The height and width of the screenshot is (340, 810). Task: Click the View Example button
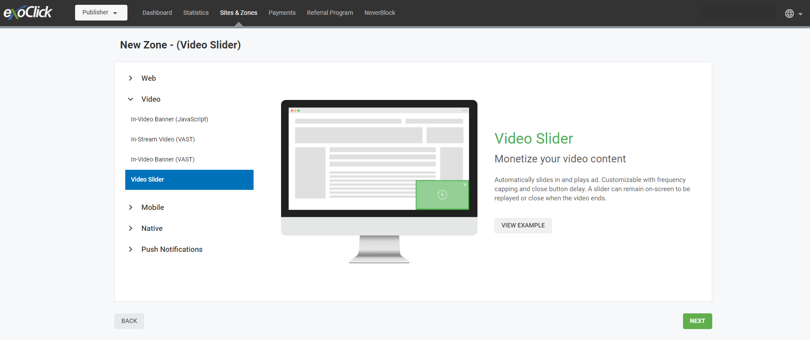click(x=523, y=226)
